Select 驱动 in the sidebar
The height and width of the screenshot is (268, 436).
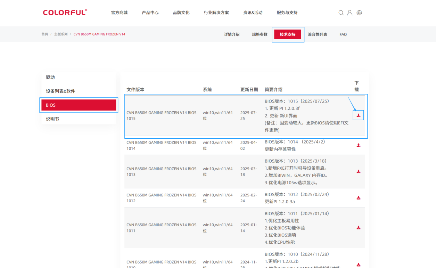coord(50,77)
